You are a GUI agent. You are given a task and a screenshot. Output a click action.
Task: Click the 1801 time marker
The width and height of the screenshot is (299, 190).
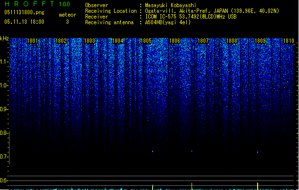coord(32,41)
